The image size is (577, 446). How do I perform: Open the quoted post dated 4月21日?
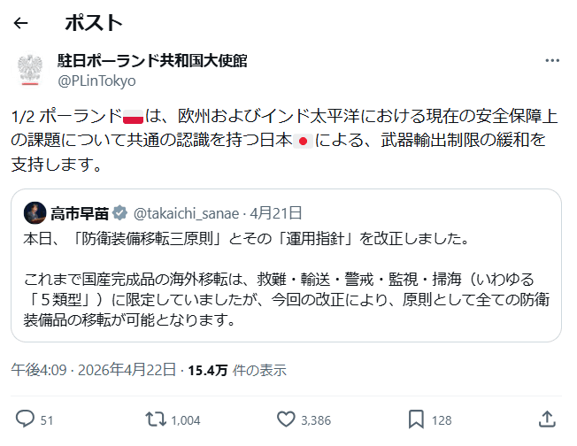pyautogui.click(x=276, y=212)
